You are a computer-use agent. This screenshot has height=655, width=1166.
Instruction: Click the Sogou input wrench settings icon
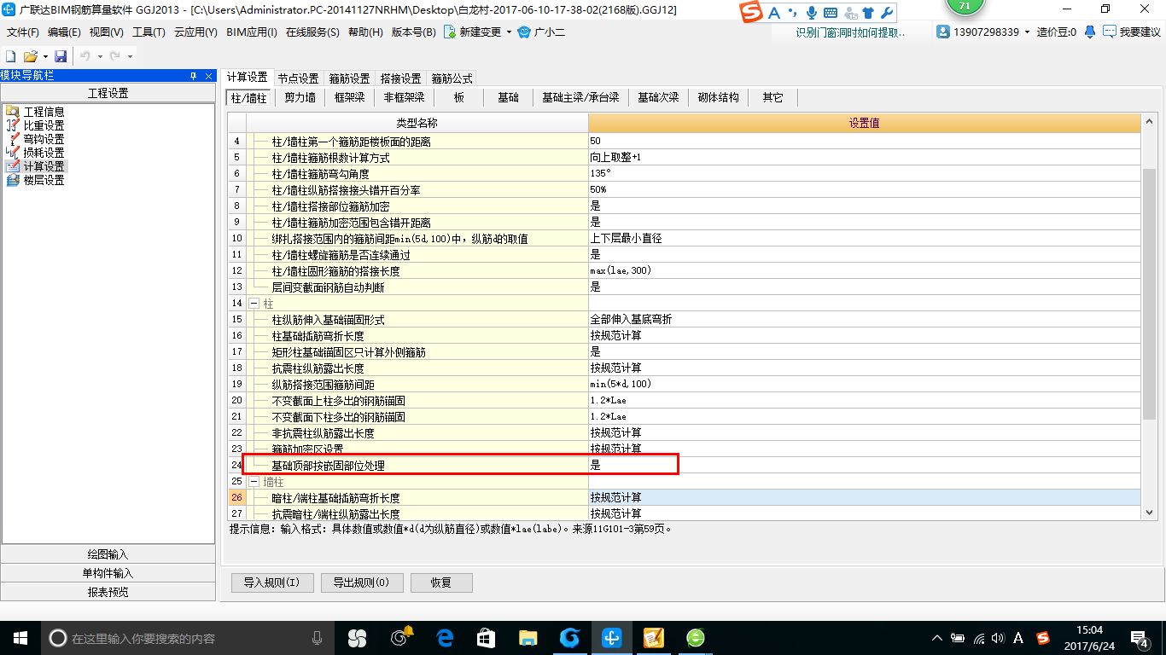tap(887, 13)
